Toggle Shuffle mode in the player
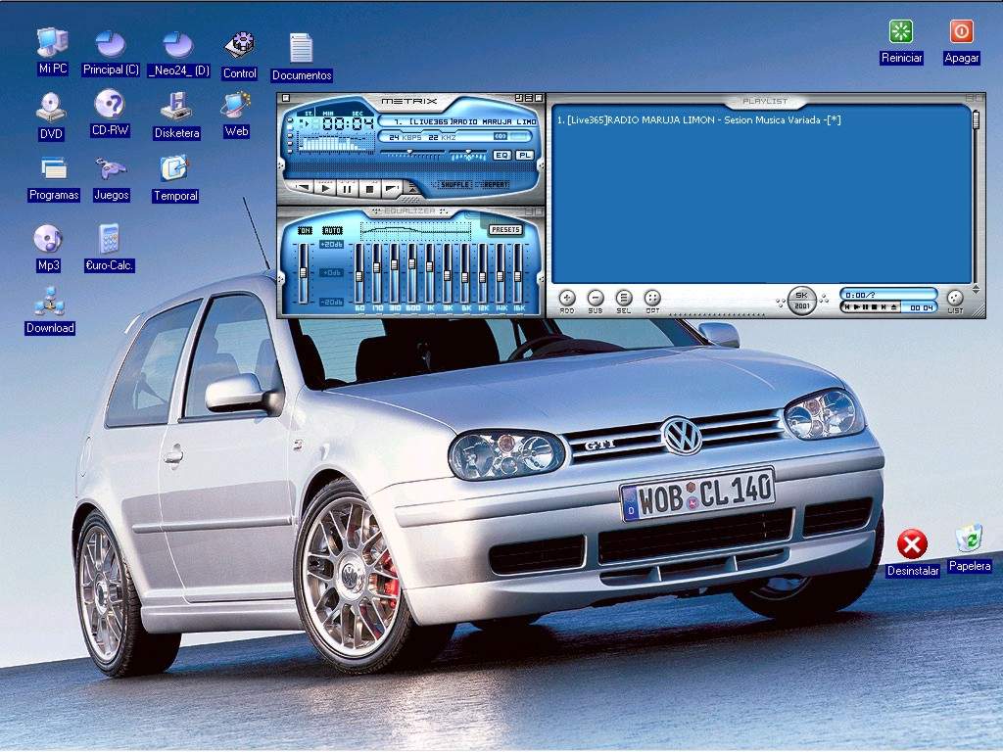This screenshot has height=752, width=1003. pyautogui.click(x=454, y=185)
